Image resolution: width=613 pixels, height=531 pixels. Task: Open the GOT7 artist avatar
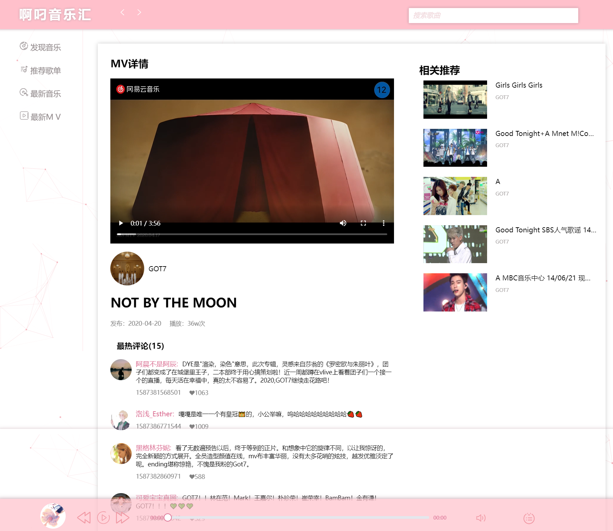(127, 269)
